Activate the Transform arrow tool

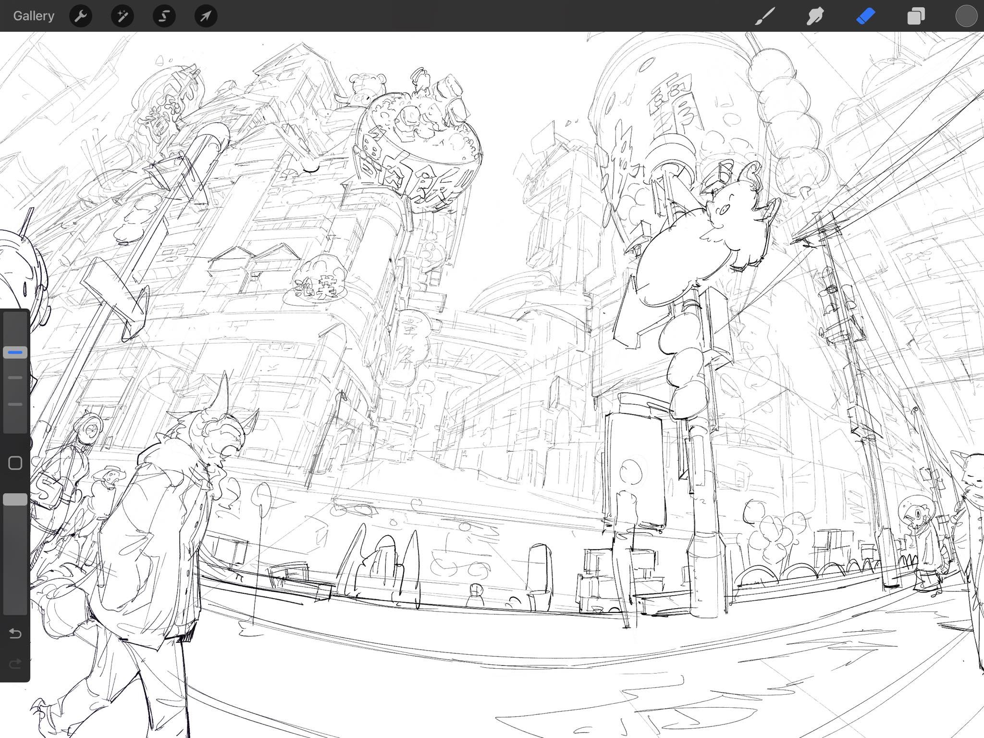click(206, 16)
